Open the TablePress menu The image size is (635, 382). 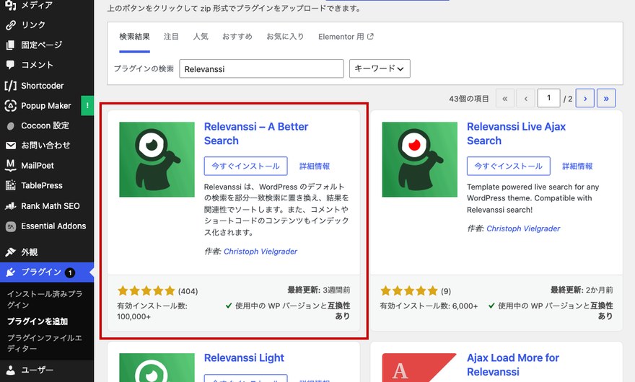(47, 185)
